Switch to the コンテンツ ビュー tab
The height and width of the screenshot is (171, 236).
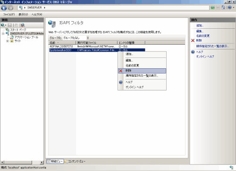coord(75,161)
